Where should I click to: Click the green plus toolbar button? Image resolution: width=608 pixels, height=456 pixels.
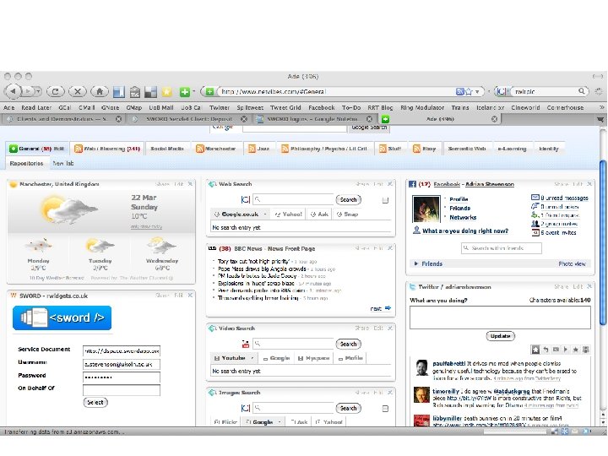pyautogui.click(x=185, y=92)
